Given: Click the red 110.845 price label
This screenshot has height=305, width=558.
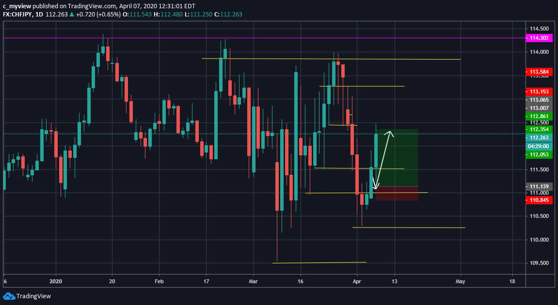Looking at the screenshot, I should point(539,200).
